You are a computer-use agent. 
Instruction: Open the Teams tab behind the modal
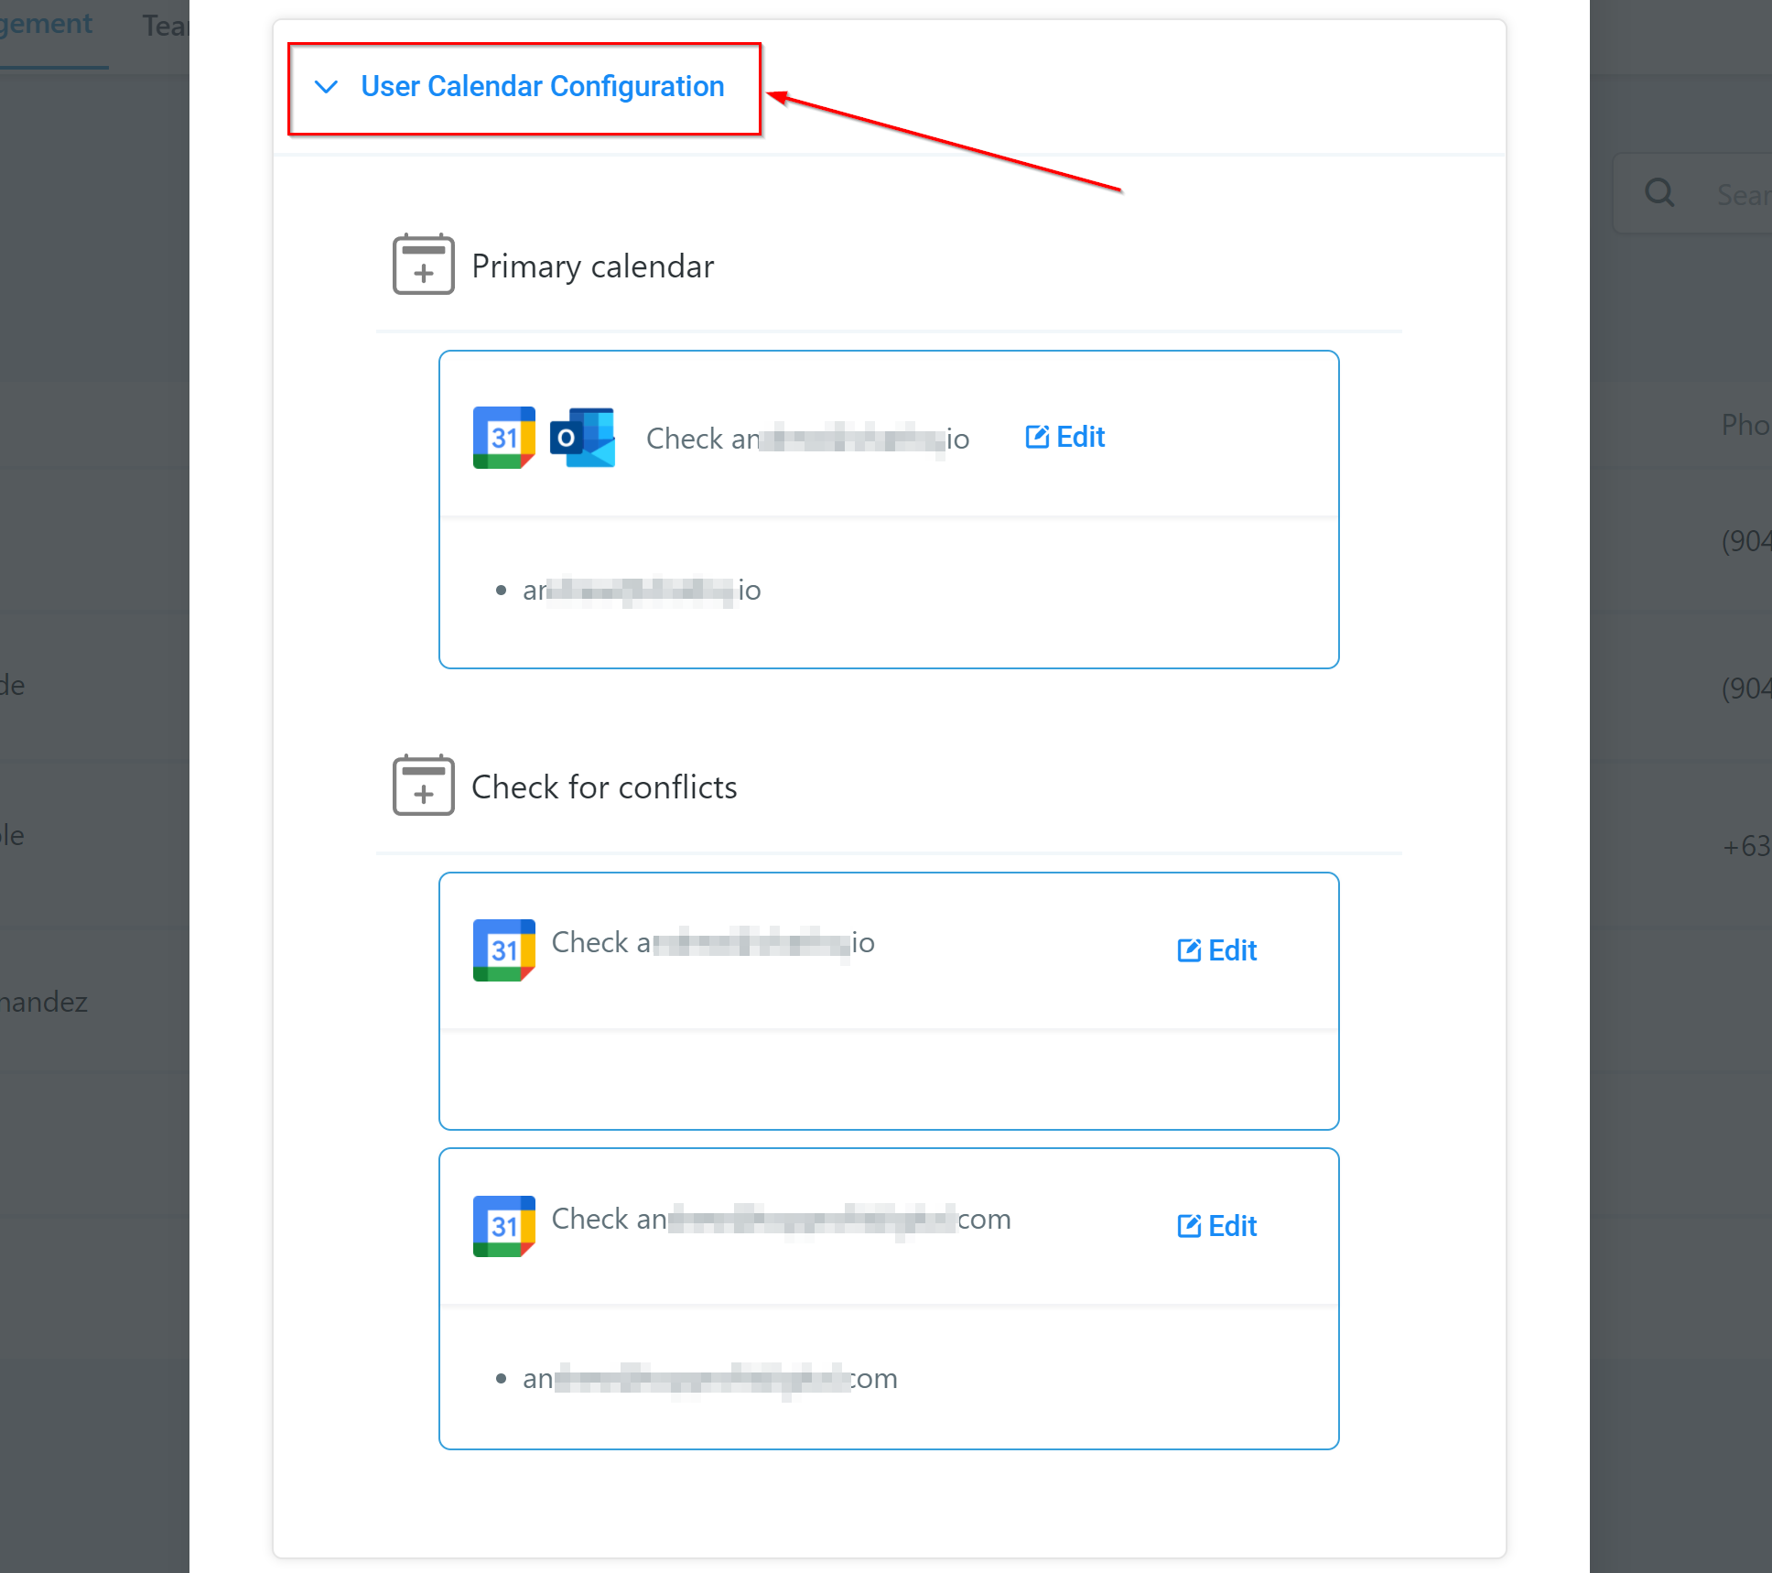click(166, 26)
